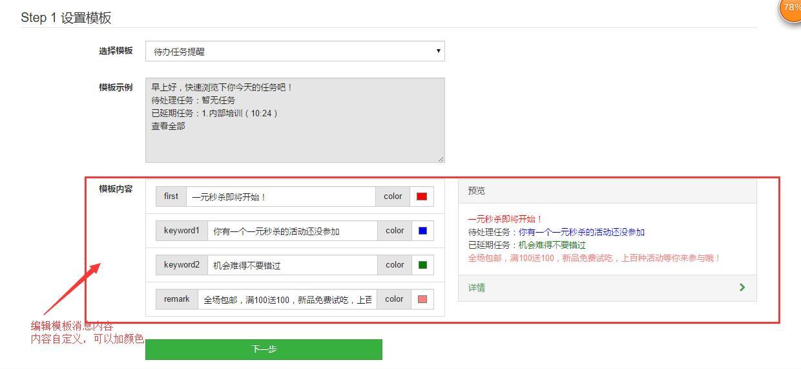This screenshot has width=801, height=369.
Task: Click the 模板内容 label
Action: click(x=116, y=189)
